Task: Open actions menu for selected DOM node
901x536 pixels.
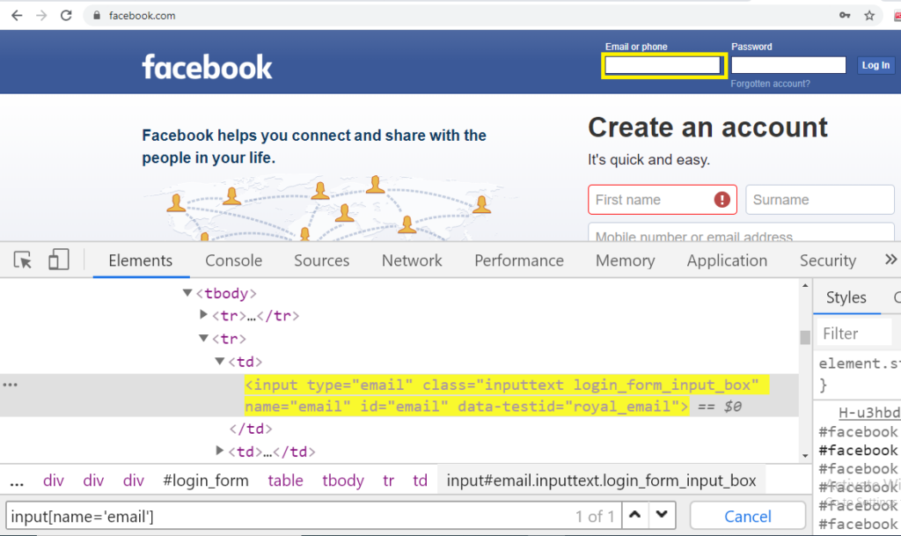Action: (x=11, y=385)
